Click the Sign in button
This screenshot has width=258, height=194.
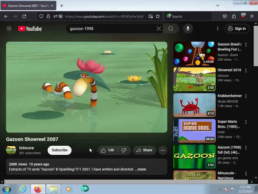[237, 29]
